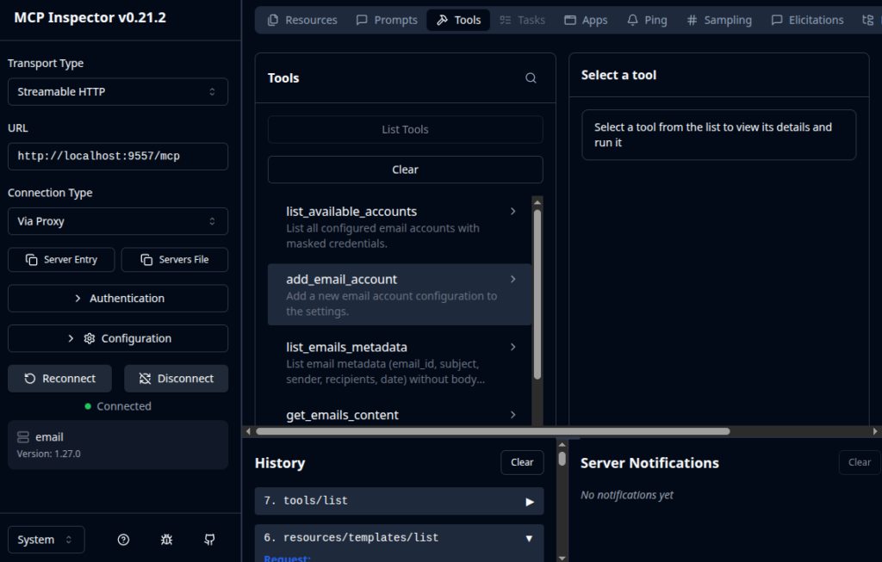Click the List Tools button
This screenshot has width=882, height=562.
coord(405,129)
